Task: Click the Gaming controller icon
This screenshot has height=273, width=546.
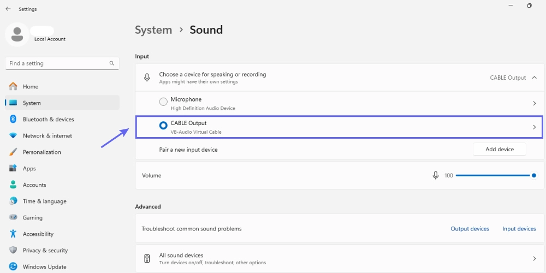Action: point(13,218)
